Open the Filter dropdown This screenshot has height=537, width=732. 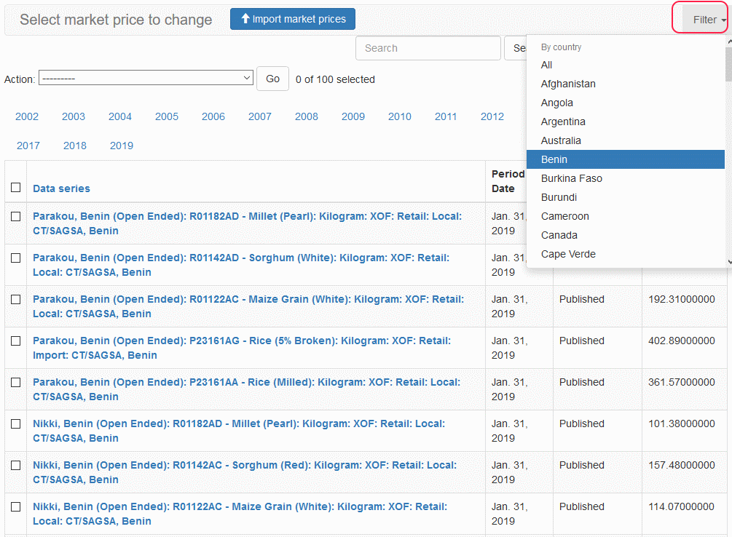pos(705,20)
